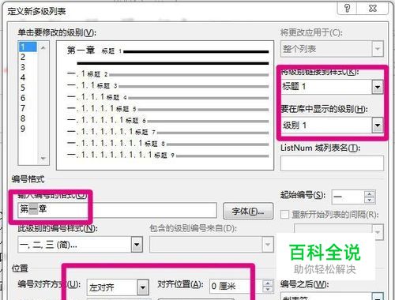Select level 8 in the level list

click(28, 118)
